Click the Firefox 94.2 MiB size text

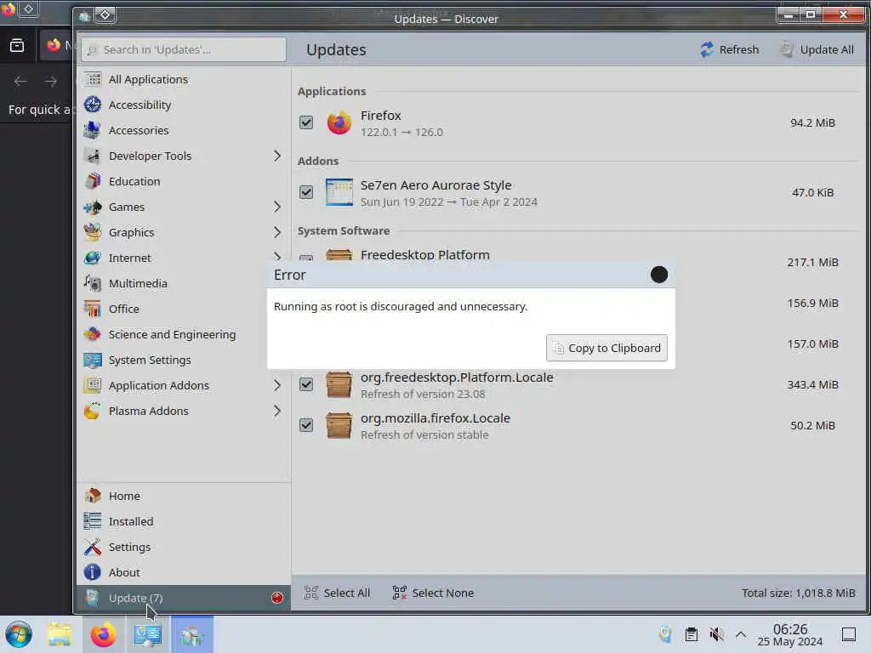pos(812,122)
